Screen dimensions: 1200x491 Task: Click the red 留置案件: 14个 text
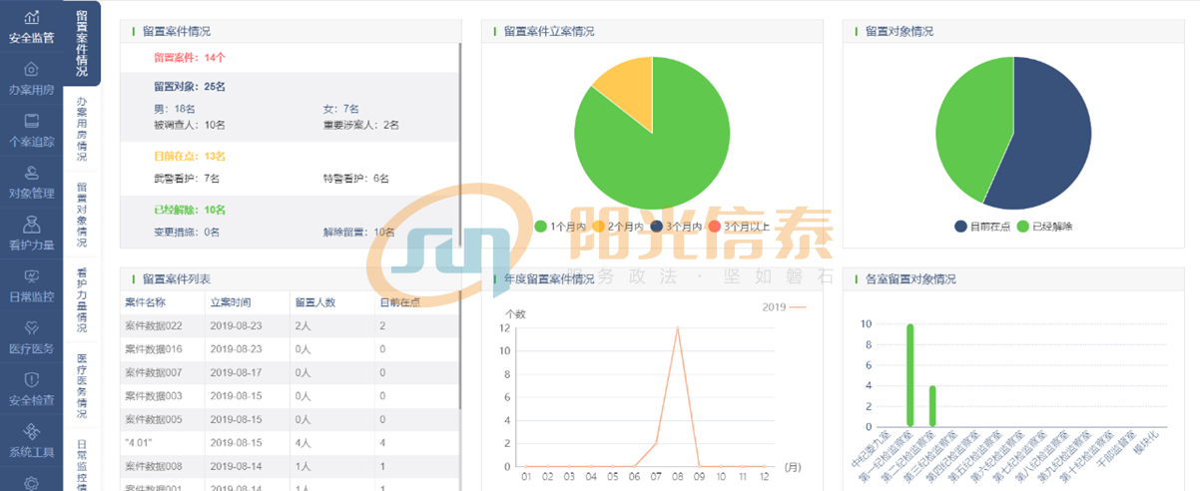pyautogui.click(x=190, y=58)
